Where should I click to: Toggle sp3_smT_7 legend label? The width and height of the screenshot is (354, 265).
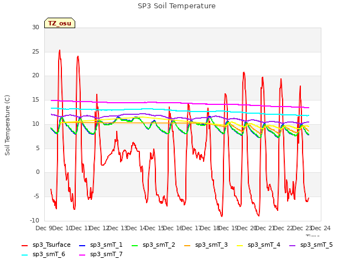(106, 254)
